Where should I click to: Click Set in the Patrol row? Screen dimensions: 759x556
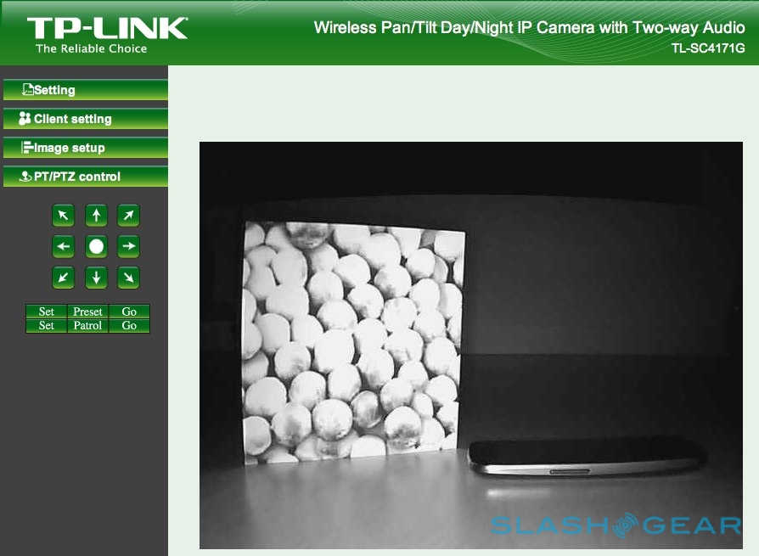(x=47, y=326)
